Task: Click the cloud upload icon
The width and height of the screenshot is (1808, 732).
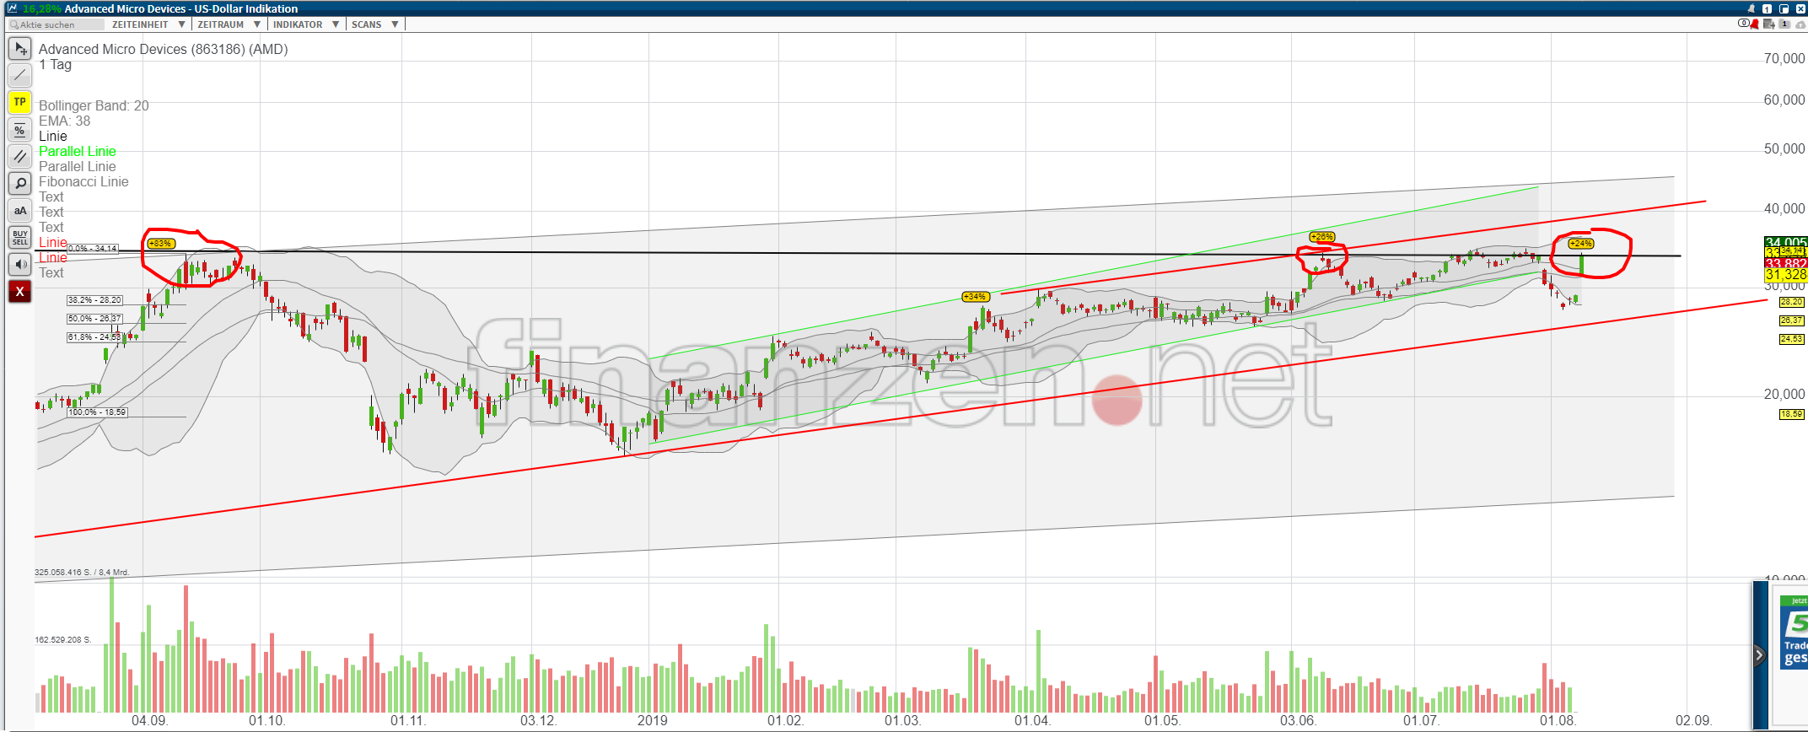Action: pyautogui.click(x=1800, y=24)
